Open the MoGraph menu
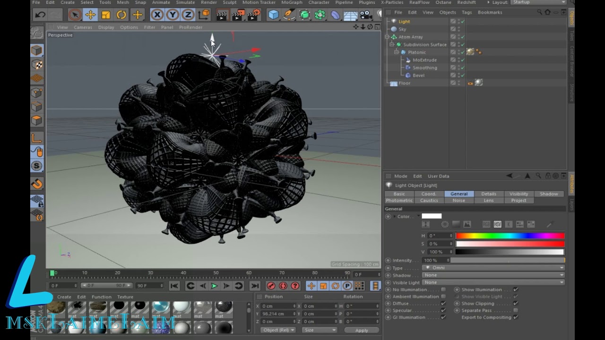 (292, 2)
